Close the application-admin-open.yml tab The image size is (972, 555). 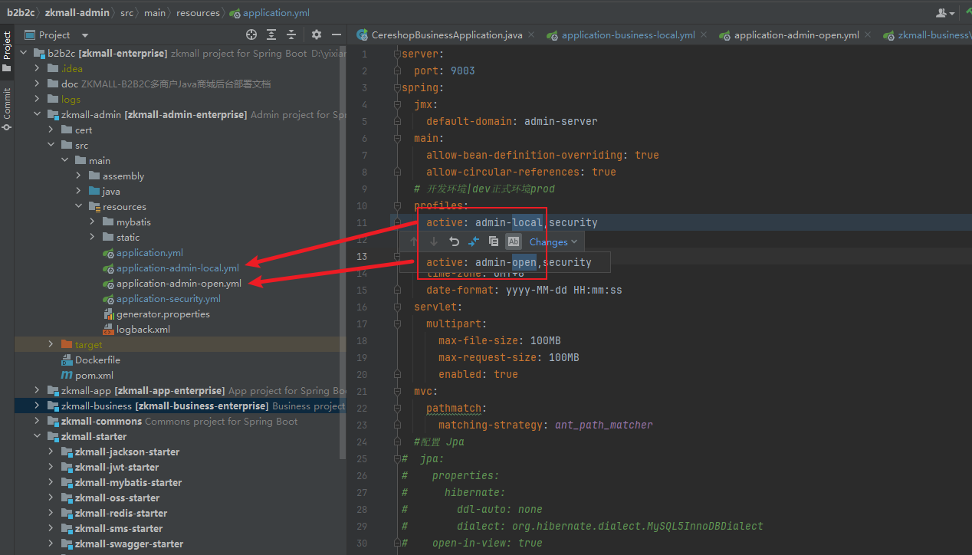[868, 35]
